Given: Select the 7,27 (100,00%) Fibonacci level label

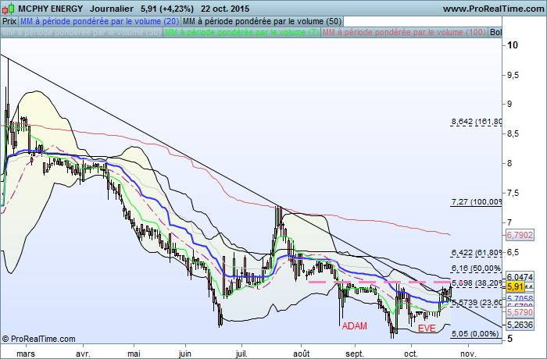Looking at the screenshot, I should pyautogui.click(x=477, y=202).
